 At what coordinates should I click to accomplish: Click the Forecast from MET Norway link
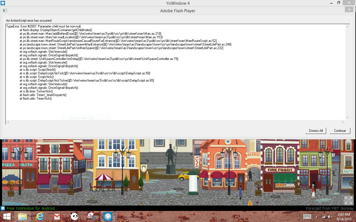point(330,208)
